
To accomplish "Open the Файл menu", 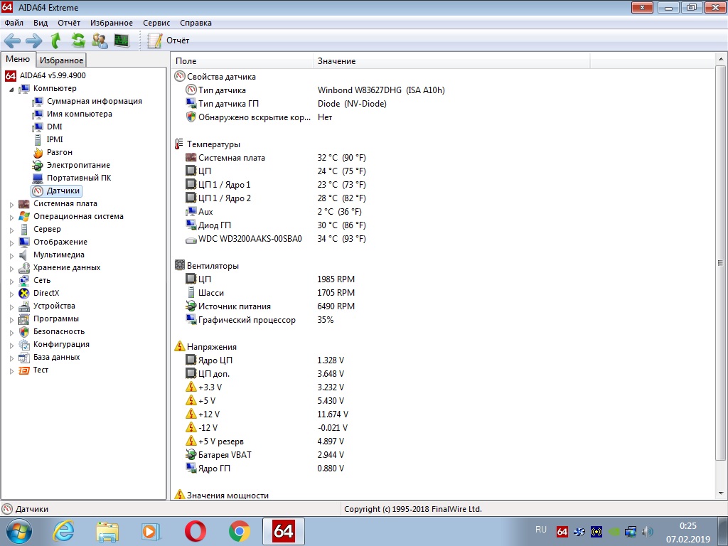I will point(14,23).
